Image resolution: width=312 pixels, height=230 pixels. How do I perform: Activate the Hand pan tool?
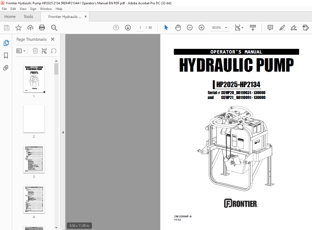(x=178, y=28)
